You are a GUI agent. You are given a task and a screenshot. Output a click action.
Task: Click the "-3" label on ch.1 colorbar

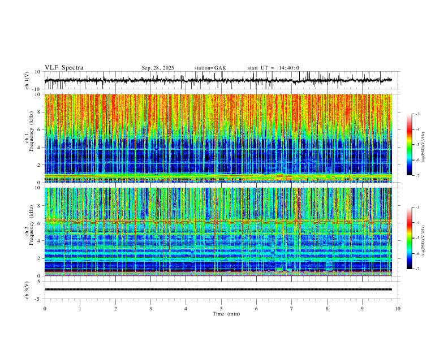[417, 114]
